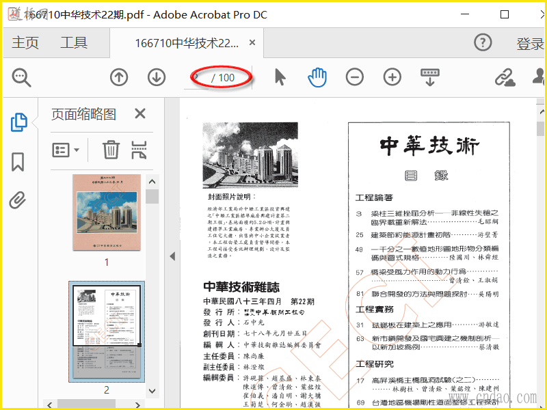Open the bookmarks panel icon
The width and height of the screenshot is (547, 410).
point(18,162)
